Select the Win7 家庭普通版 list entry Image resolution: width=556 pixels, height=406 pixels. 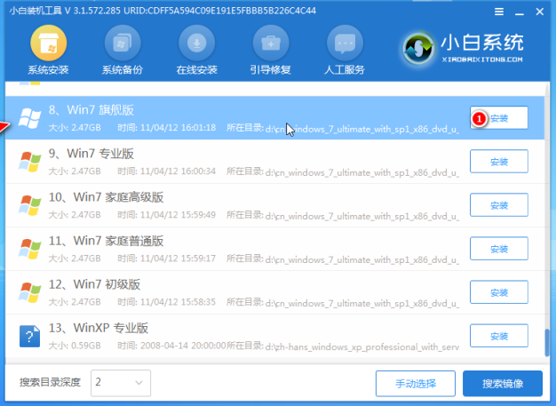click(231, 248)
